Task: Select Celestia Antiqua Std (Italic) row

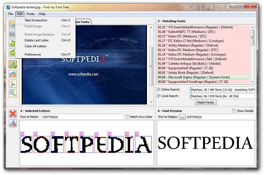Action: (204, 63)
